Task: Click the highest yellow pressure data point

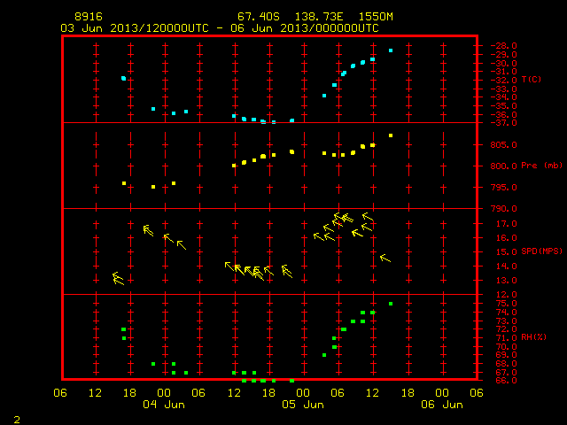Action: (x=391, y=135)
